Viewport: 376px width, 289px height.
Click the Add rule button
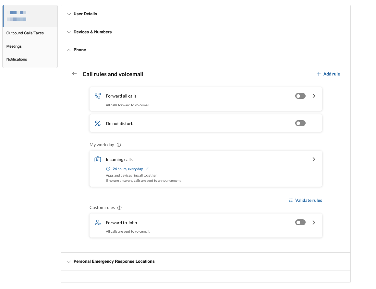328,74
